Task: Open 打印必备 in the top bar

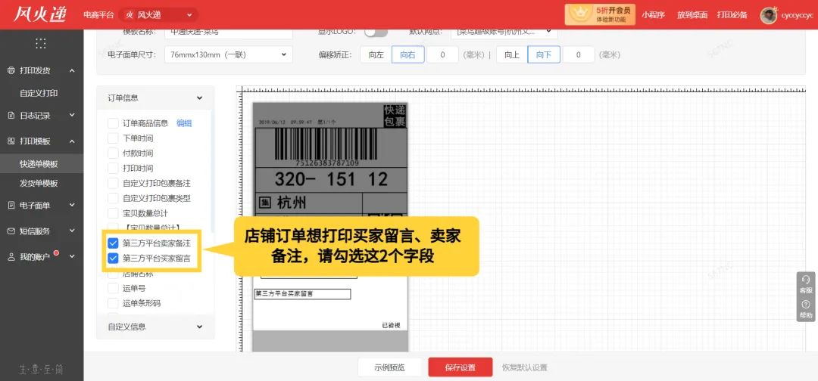Action: (x=732, y=15)
